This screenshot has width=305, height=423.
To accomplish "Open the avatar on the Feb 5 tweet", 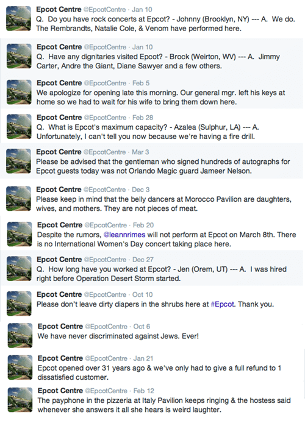I will point(19,92).
